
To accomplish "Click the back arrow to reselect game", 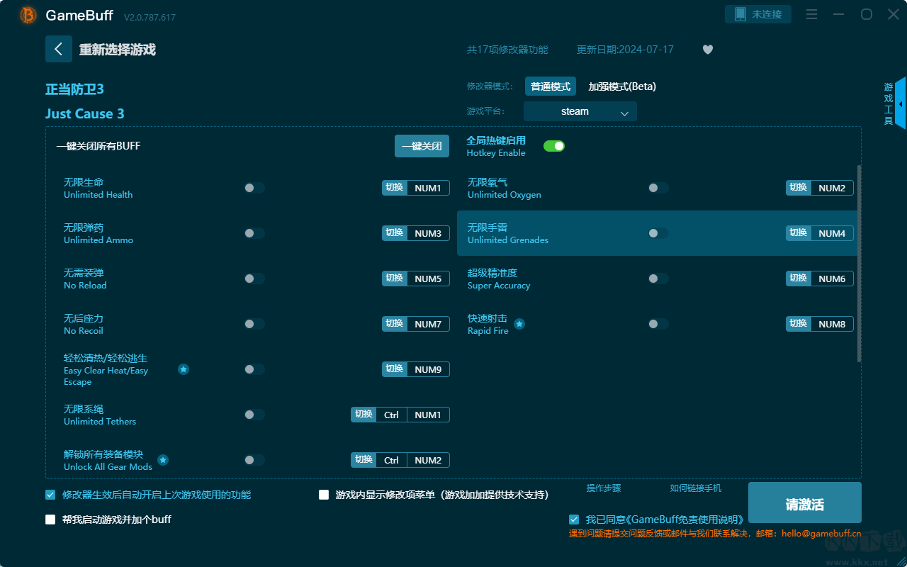I will (x=59, y=49).
